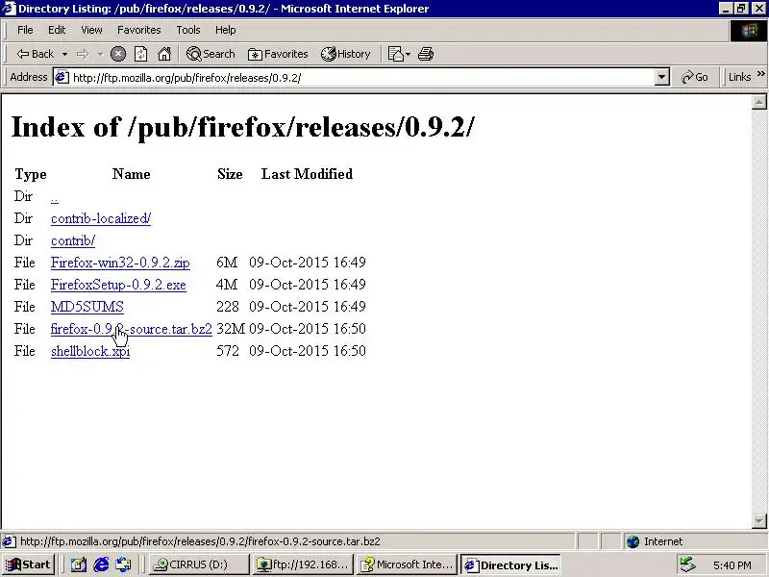This screenshot has width=769, height=577.
Task: Launch Internet Explorer from quick launch
Action: coord(101,564)
